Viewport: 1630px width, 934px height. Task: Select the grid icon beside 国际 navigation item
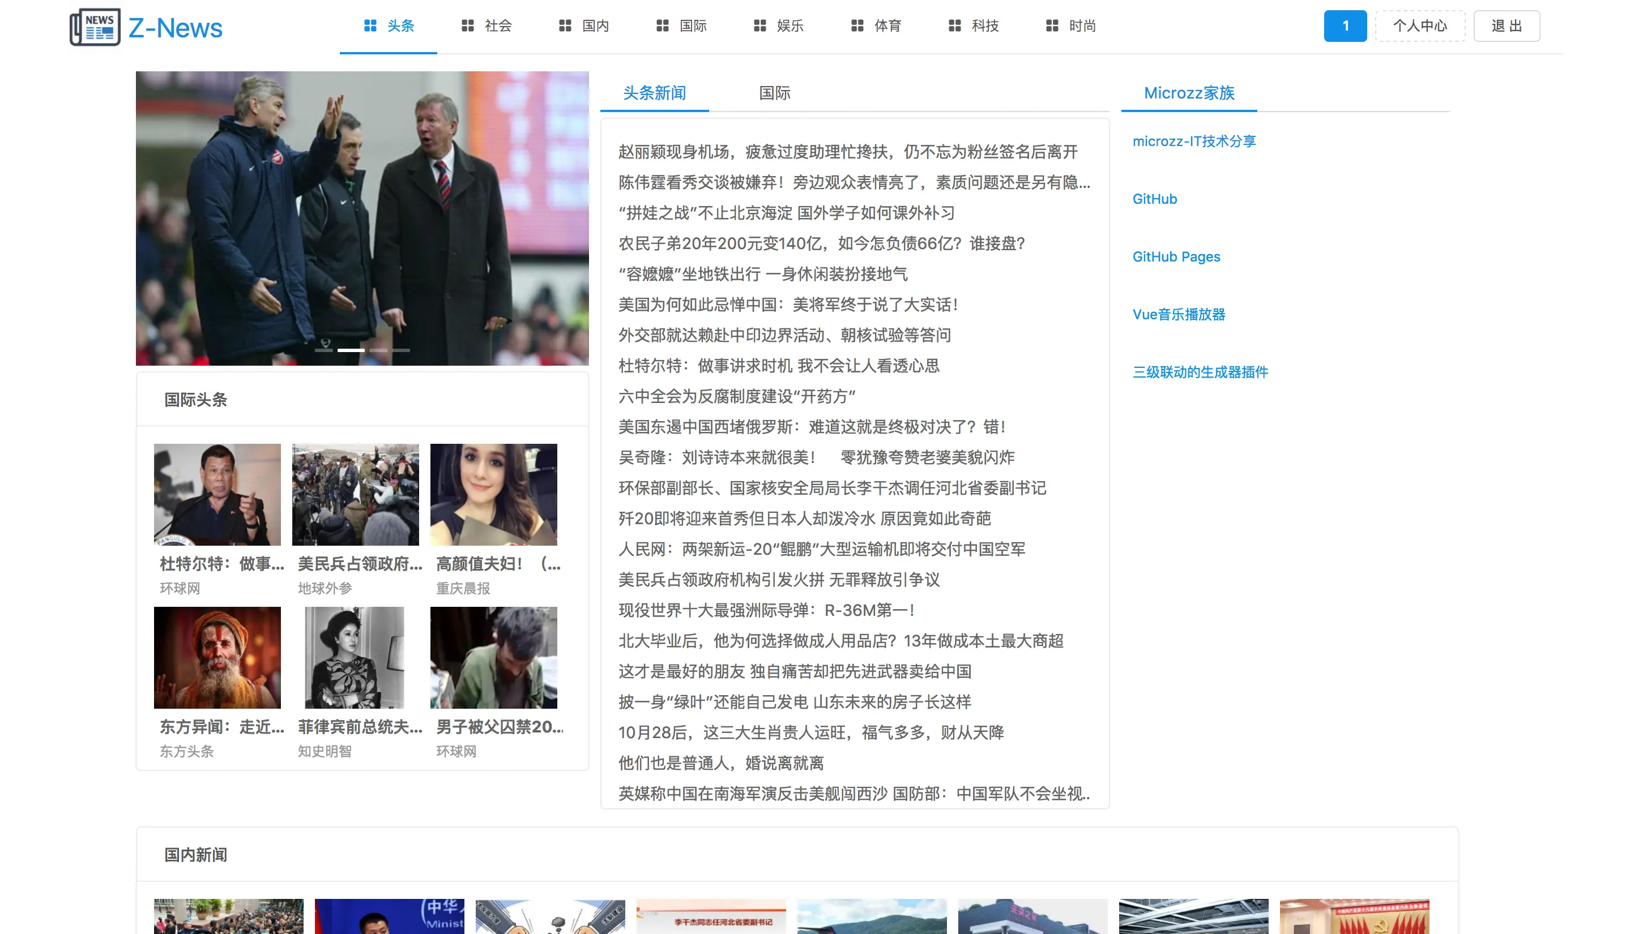pos(662,25)
